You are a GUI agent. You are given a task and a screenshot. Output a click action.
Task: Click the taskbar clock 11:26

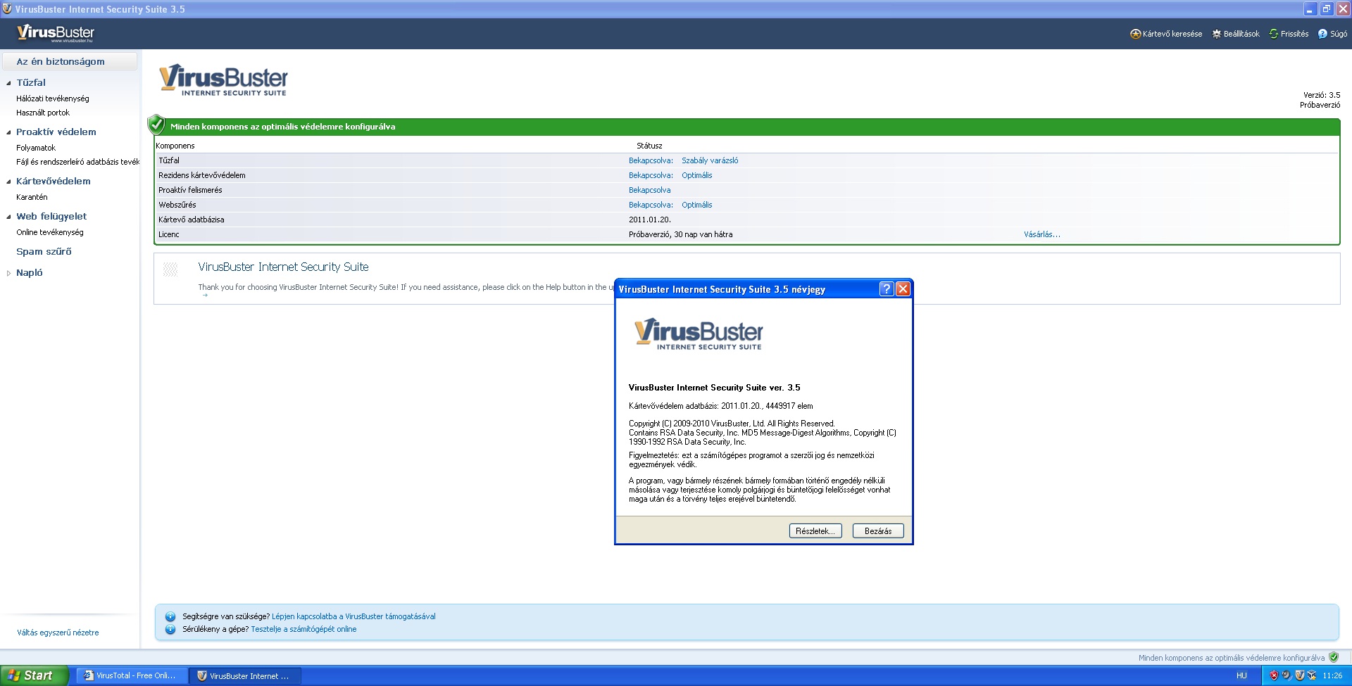point(1332,675)
